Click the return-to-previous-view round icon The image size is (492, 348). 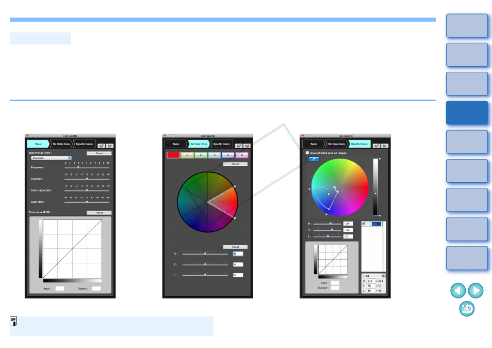pyautogui.click(x=467, y=309)
